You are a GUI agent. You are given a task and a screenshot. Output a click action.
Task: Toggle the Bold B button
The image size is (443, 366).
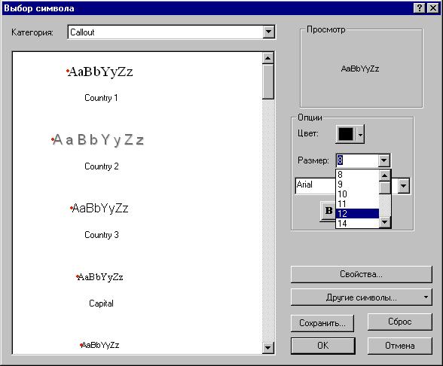328,211
